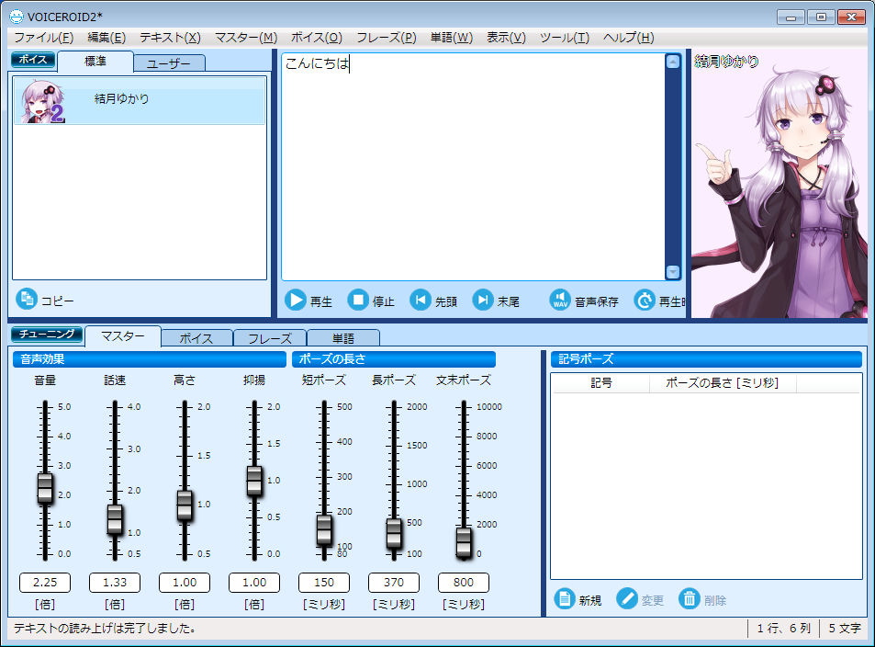Click the 長ポーズ slider handle
The height and width of the screenshot is (647, 875).
(x=394, y=533)
